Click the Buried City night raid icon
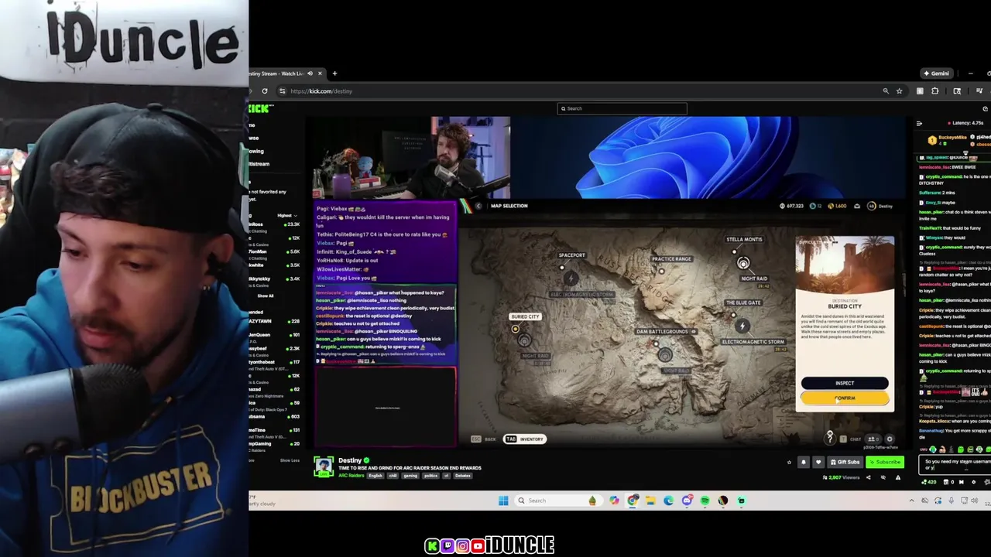The image size is (991, 557). point(524,340)
